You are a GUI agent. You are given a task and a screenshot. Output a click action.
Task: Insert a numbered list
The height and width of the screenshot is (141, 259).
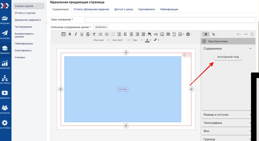(100, 34)
